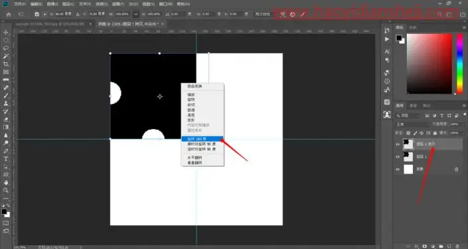Select the Eraser tool
Image resolution: width=468 pixels, height=249 pixels.
point(6,119)
